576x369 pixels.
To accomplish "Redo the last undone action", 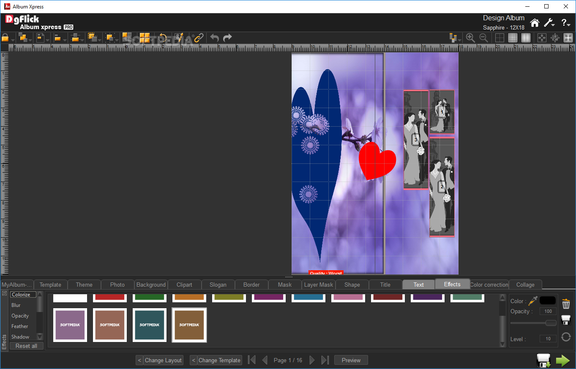I will pyautogui.click(x=228, y=38).
